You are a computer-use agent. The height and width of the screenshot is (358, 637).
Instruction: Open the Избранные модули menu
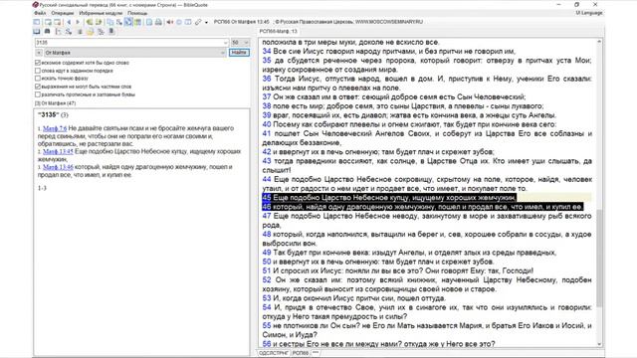(x=101, y=13)
